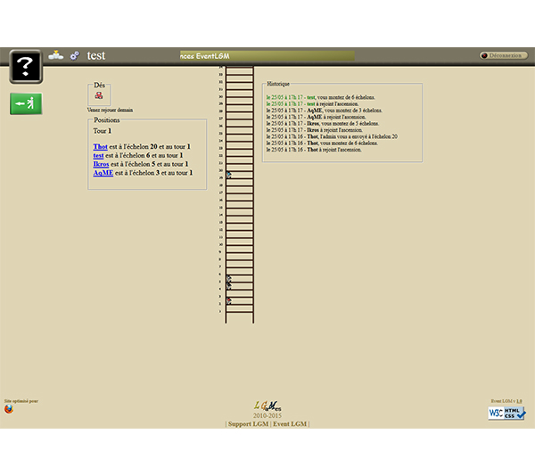Open Ikros player profile link
This screenshot has width=535, height=475.
[x=102, y=164]
